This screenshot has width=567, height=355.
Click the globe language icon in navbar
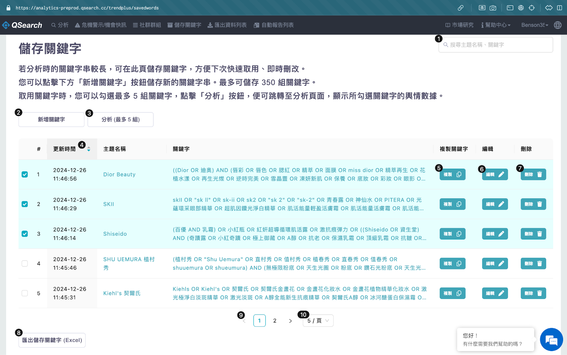(558, 25)
